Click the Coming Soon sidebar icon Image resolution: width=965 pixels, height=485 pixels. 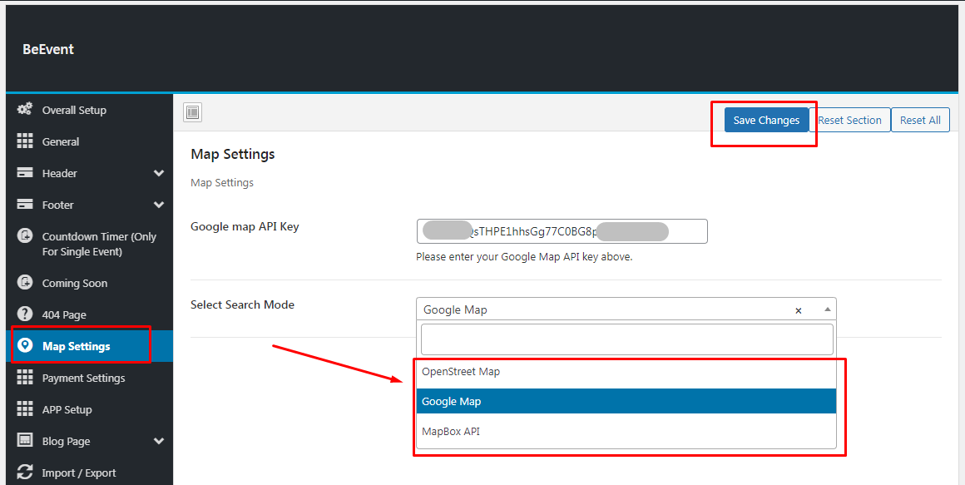click(25, 283)
